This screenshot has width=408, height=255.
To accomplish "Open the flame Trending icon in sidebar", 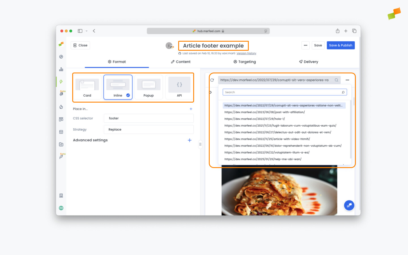I will [61, 107].
